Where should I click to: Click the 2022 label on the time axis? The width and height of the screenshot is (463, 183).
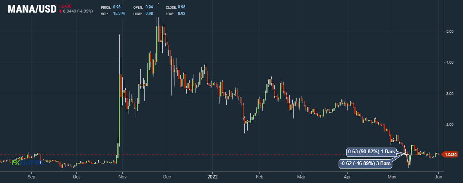(x=213, y=177)
